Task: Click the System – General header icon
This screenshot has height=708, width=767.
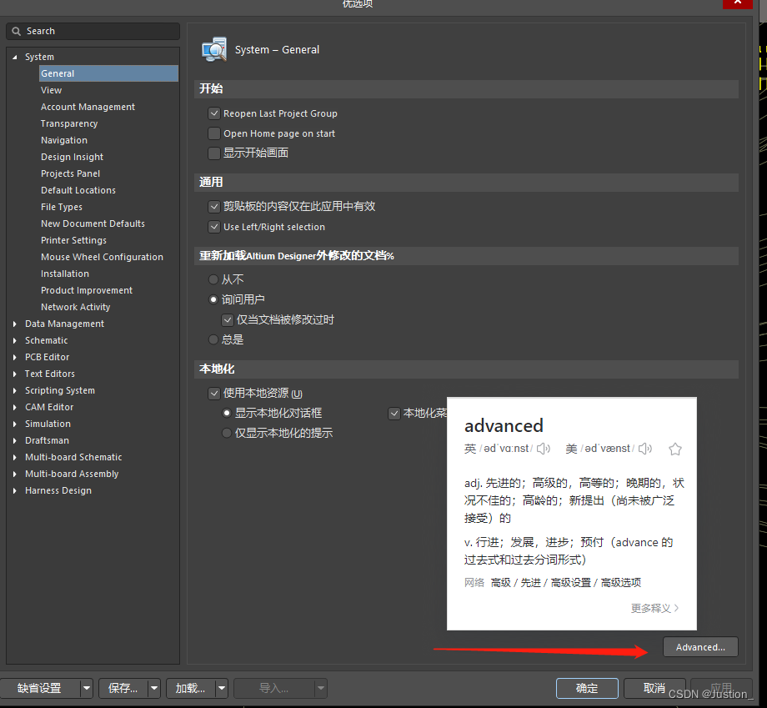Action: pyautogui.click(x=214, y=49)
